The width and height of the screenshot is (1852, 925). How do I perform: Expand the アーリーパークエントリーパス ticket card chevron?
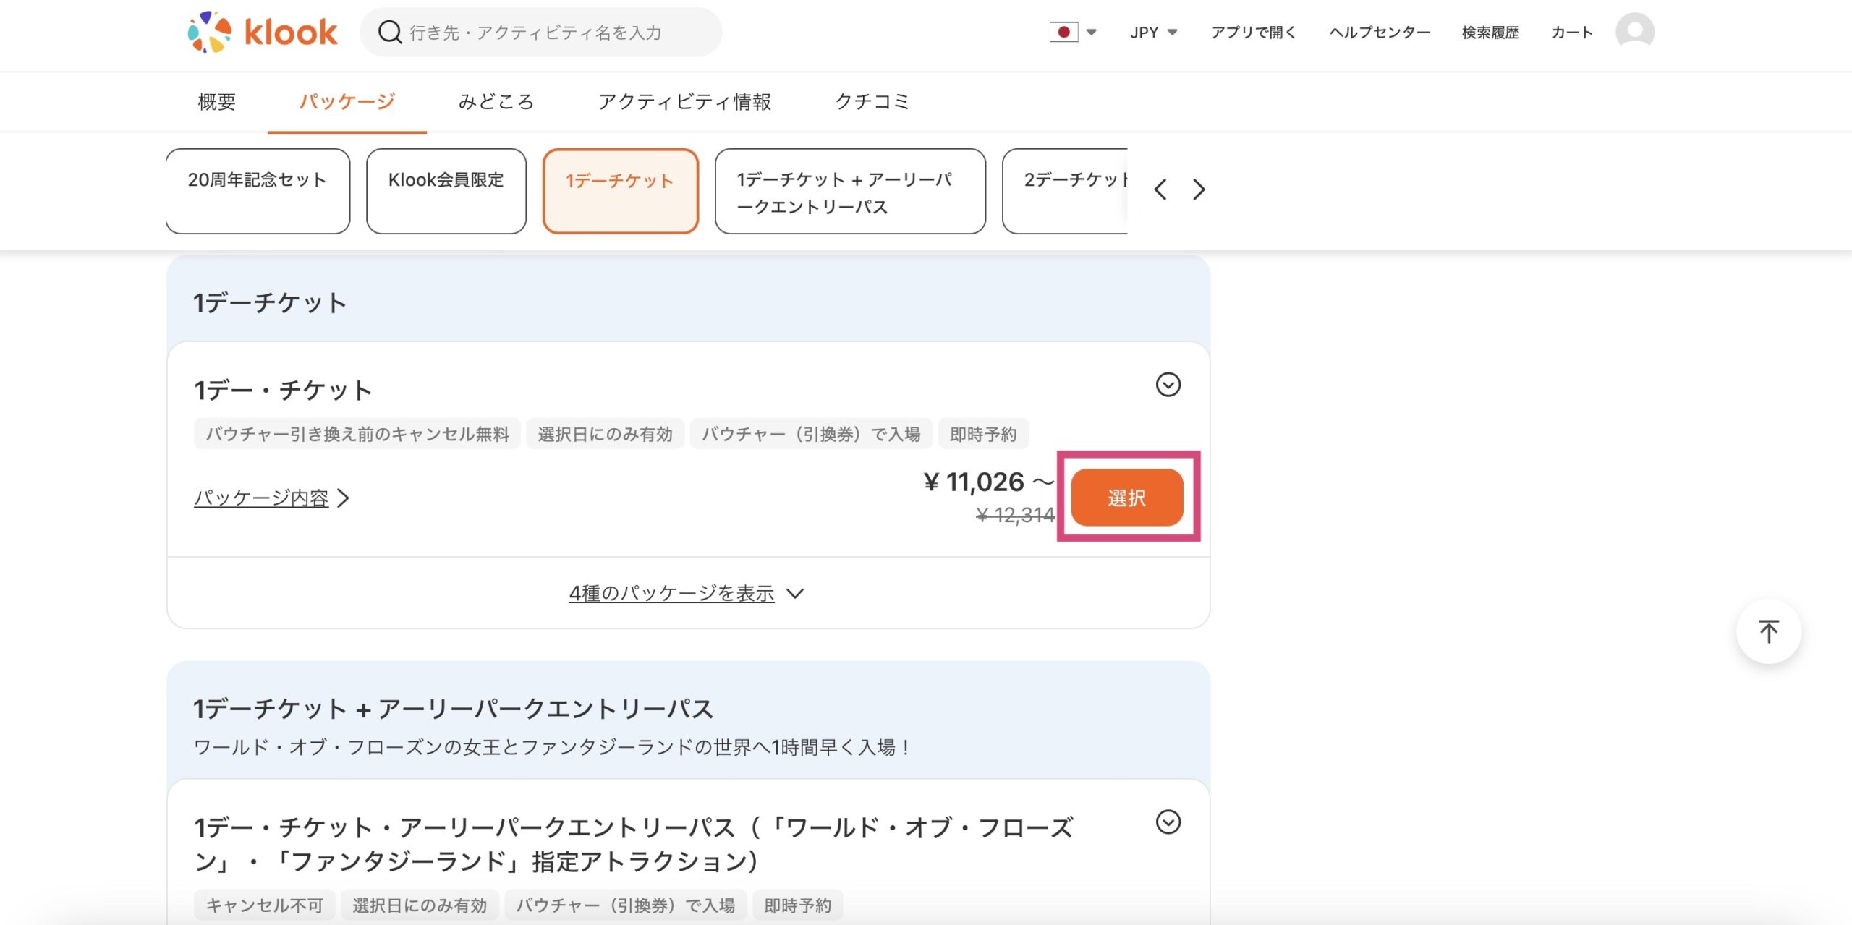[1168, 822]
